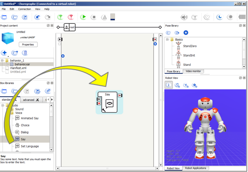Open the warning triangle debug icon
The height and width of the screenshot is (172, 248).
coord(105,17)
